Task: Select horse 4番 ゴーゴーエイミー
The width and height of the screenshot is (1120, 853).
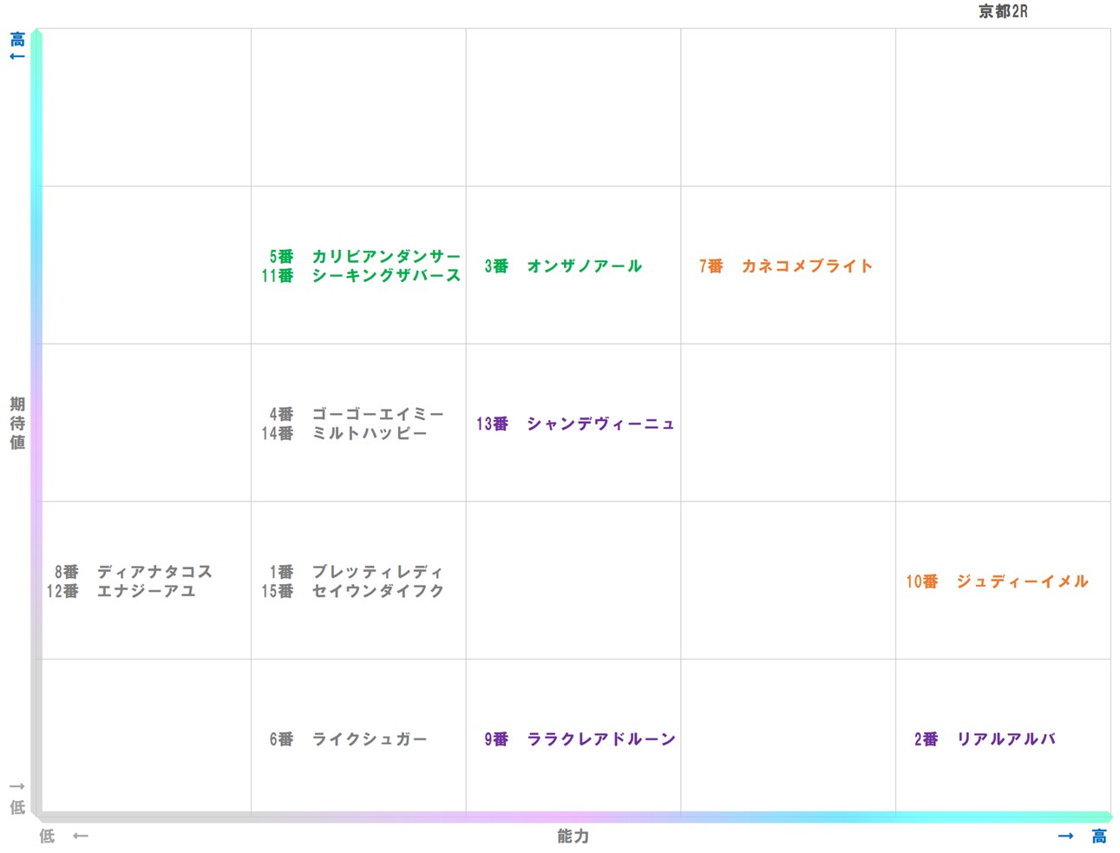Action: click(358, 415)
